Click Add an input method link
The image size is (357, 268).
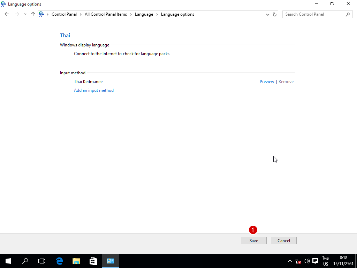94,90
